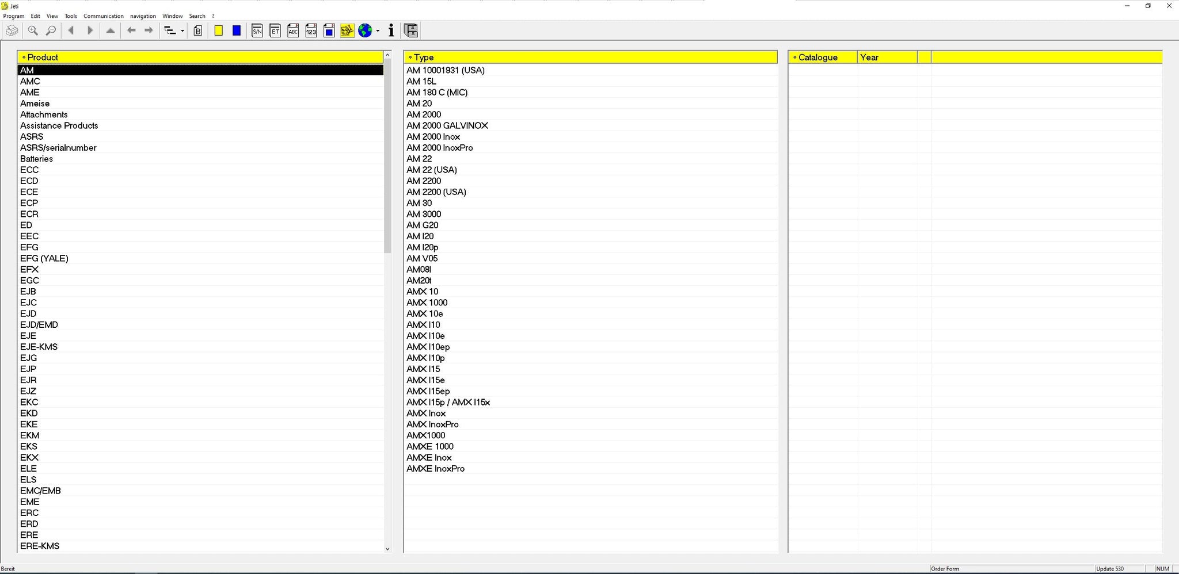Click the file cabinet archive icon
Image resolution: width=1179 pixels, height=574 pixels.
click(x=410, y=31)
